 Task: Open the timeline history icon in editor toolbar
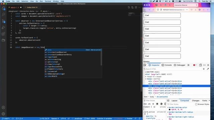coord(129,7)
